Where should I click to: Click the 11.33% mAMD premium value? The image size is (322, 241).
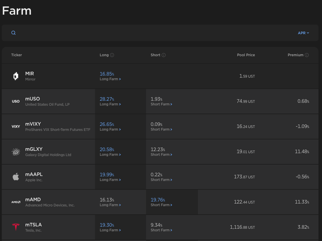click(x=302, y=202)
